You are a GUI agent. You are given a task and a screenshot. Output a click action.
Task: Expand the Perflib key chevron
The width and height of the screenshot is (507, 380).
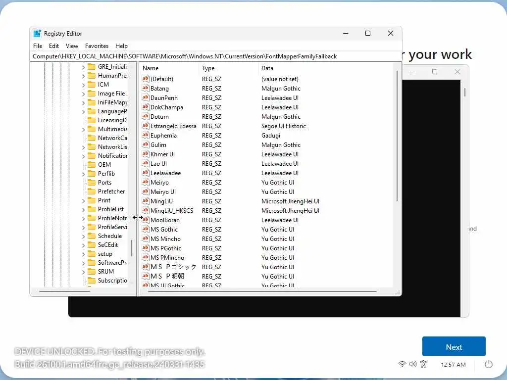83,174
